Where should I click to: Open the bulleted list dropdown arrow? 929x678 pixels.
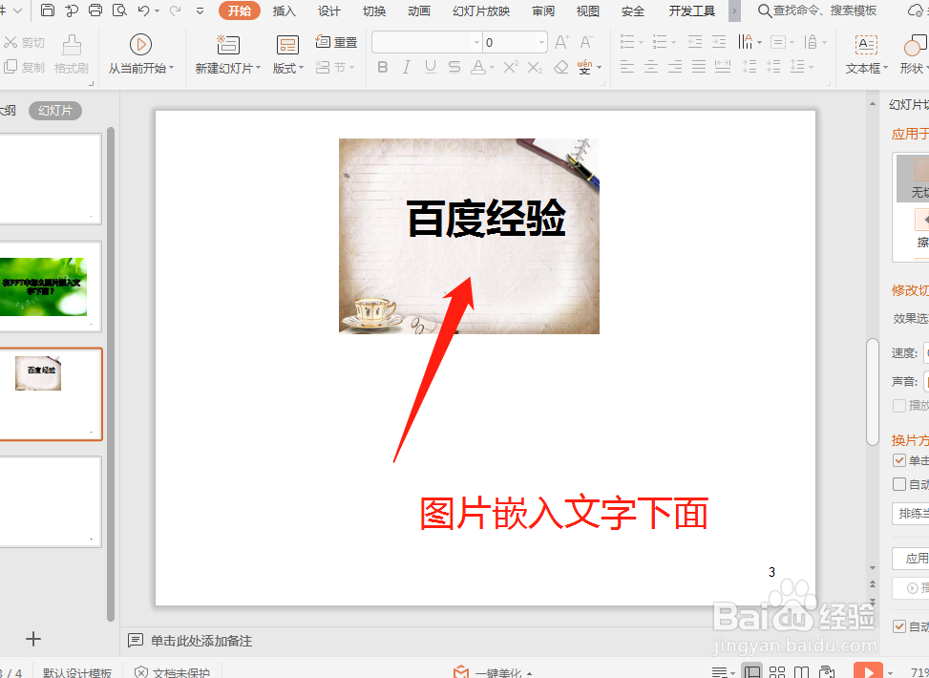642,42
